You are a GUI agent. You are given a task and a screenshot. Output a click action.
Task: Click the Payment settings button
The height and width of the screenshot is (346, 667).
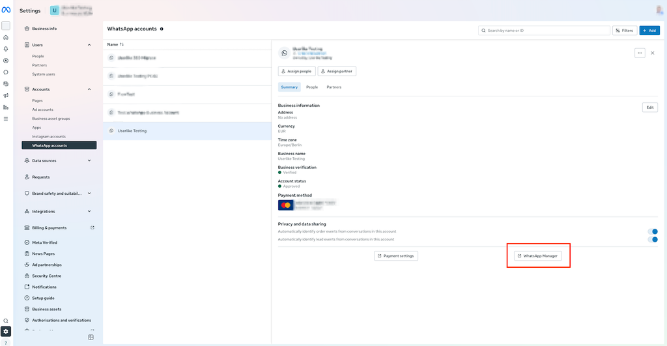point(396,256)
